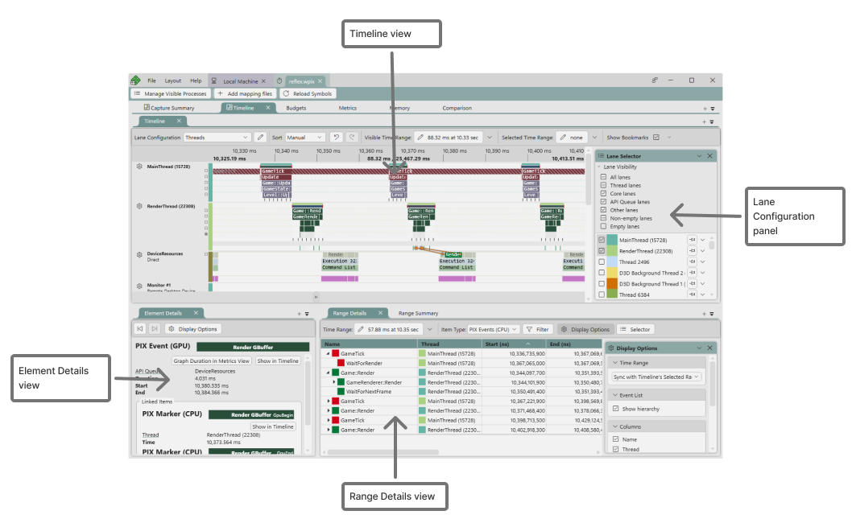
Task: Uncheck Show hierarchy in Display Options
Action: click(615, 409)
